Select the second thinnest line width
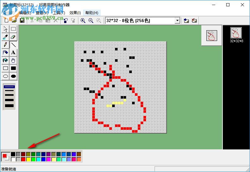The image size is (250, 172). [9, 91]
